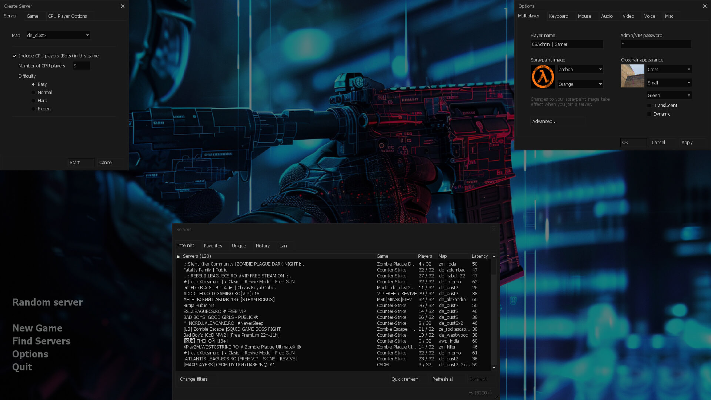
Task: Select Expert difficulty
Action: 33,109
